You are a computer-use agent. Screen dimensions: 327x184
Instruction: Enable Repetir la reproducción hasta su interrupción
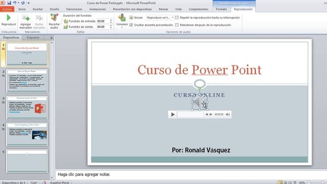(x=177, y=17)
